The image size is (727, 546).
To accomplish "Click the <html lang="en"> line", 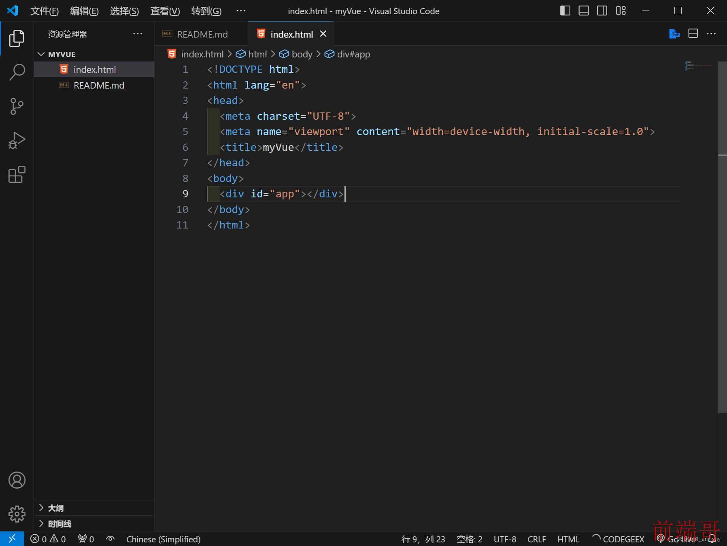I will click(x=257, y=85).
